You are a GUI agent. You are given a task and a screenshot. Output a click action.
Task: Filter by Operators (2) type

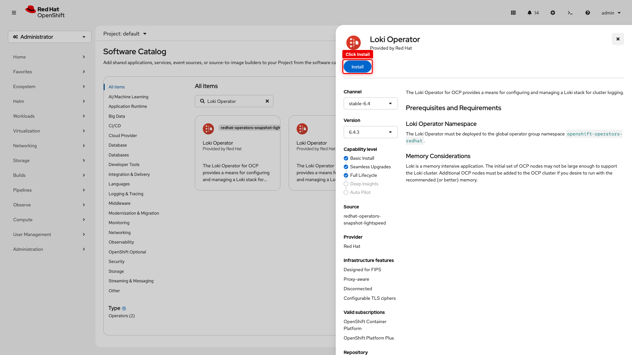tap(121, 316)
